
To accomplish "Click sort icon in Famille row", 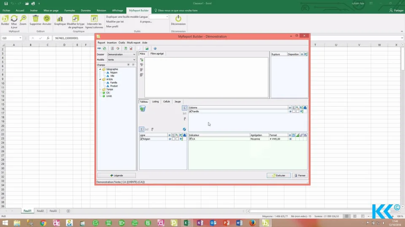I will (x=302, y=111).
